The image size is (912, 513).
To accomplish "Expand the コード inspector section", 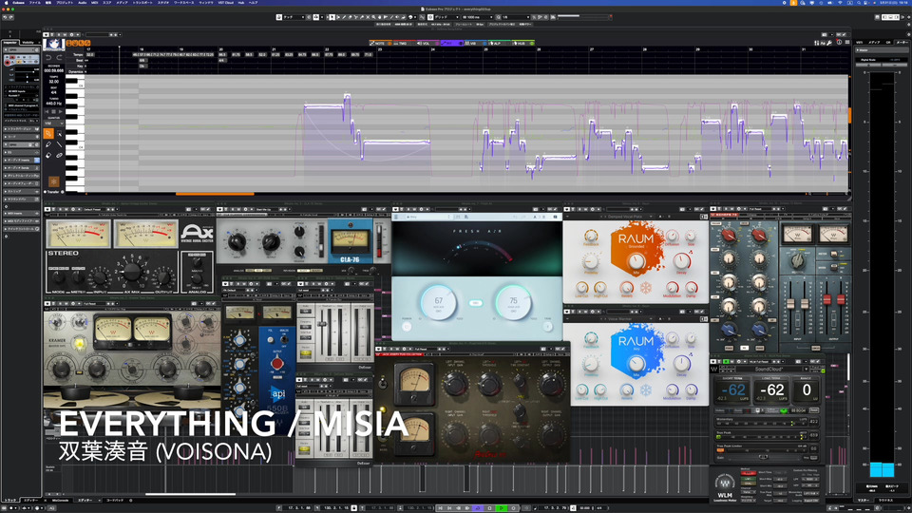I will [x=21, y=137].
